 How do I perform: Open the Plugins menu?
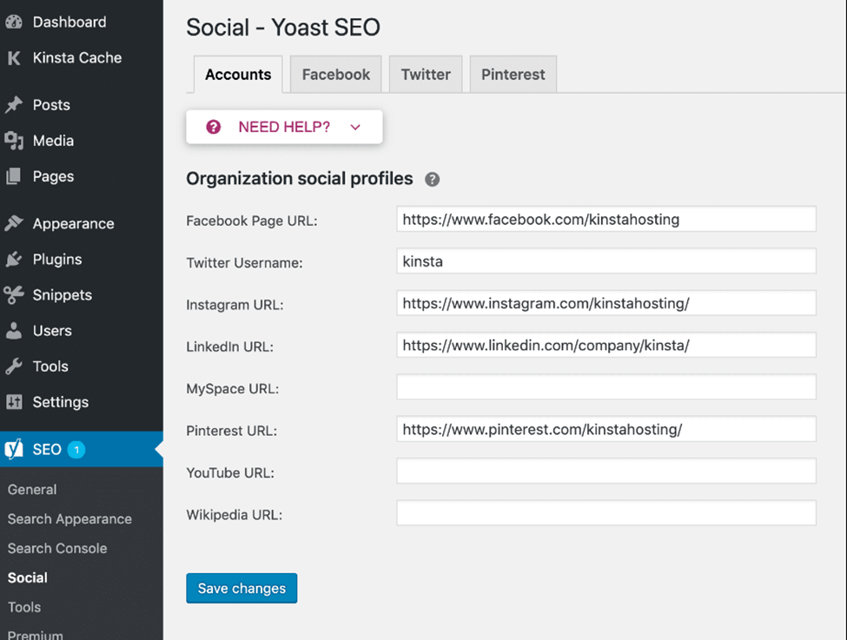tap(82, 260)
